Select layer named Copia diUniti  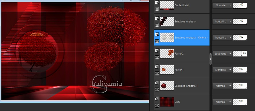click(182, 5)
